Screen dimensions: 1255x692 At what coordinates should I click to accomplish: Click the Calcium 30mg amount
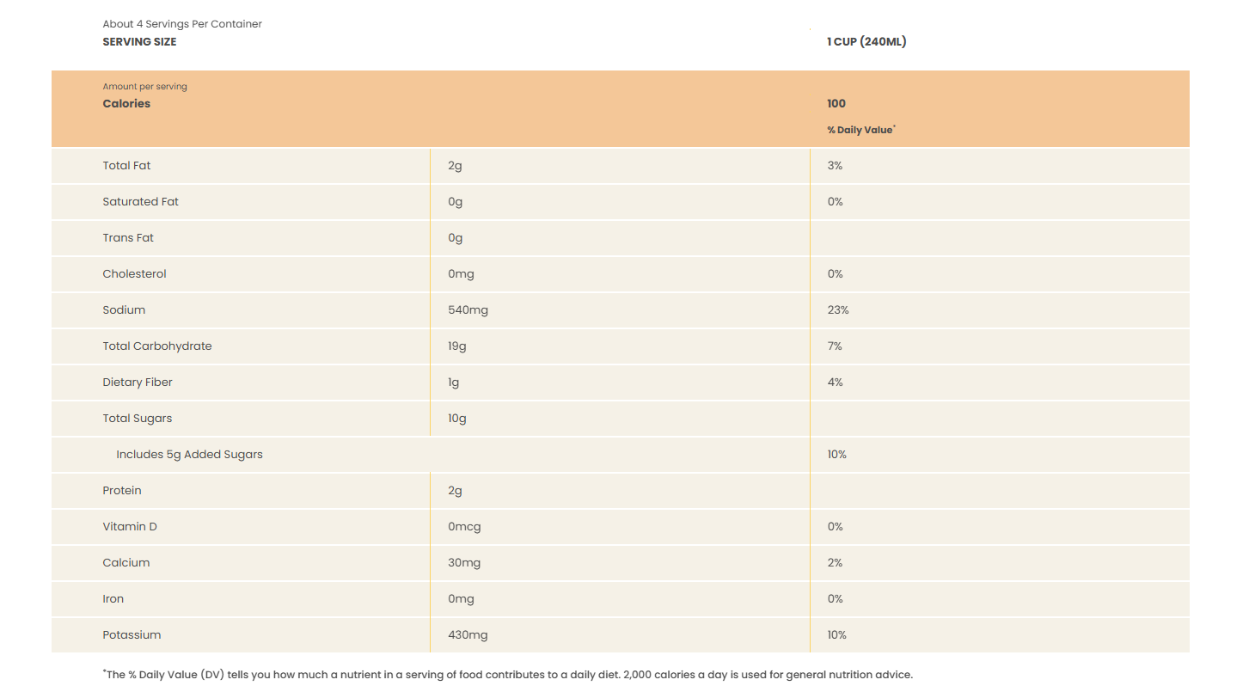click(464, 562)
